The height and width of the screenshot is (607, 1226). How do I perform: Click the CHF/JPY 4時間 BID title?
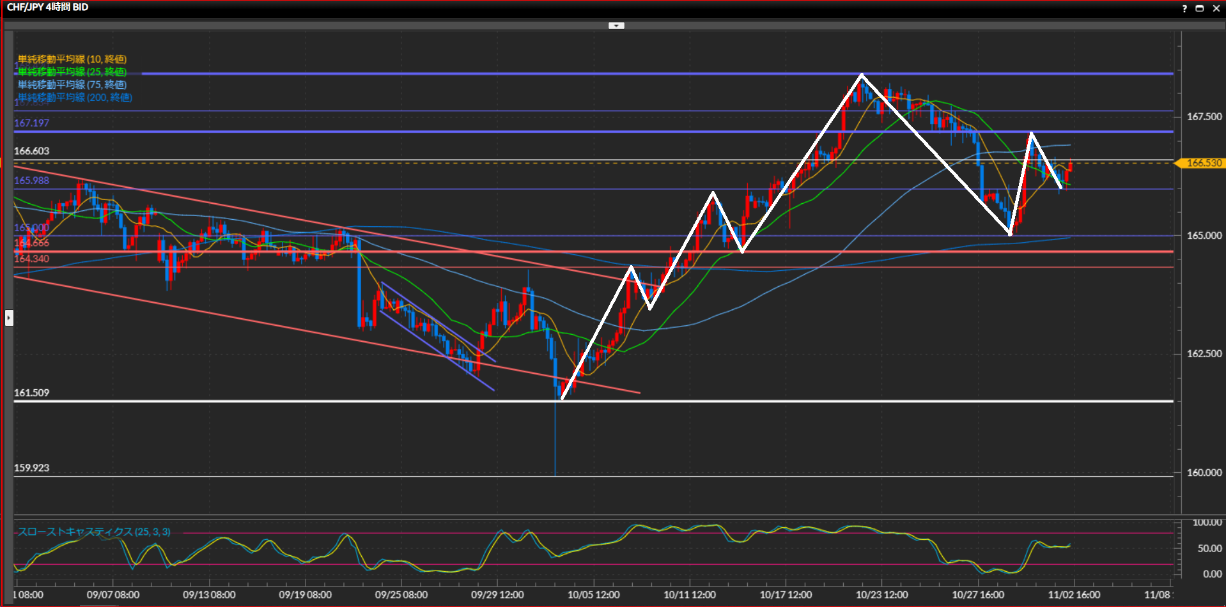coord(48,7)
